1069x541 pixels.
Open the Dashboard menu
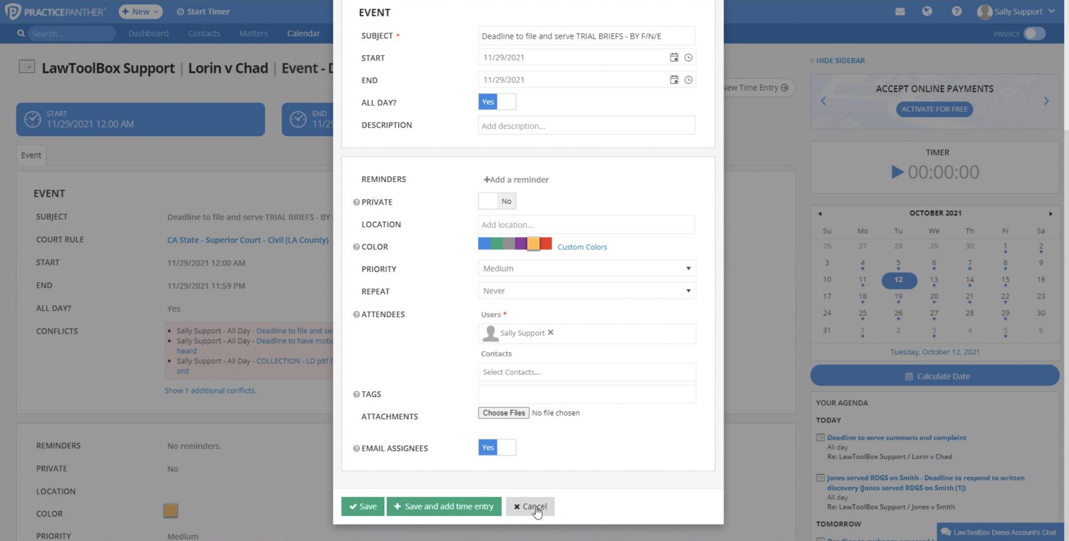point(148,33)
